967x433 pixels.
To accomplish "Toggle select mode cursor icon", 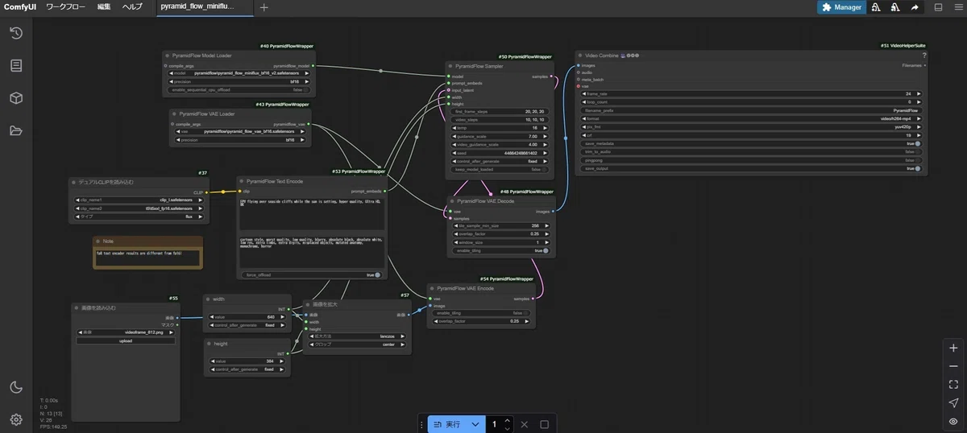I will (953, 402).
